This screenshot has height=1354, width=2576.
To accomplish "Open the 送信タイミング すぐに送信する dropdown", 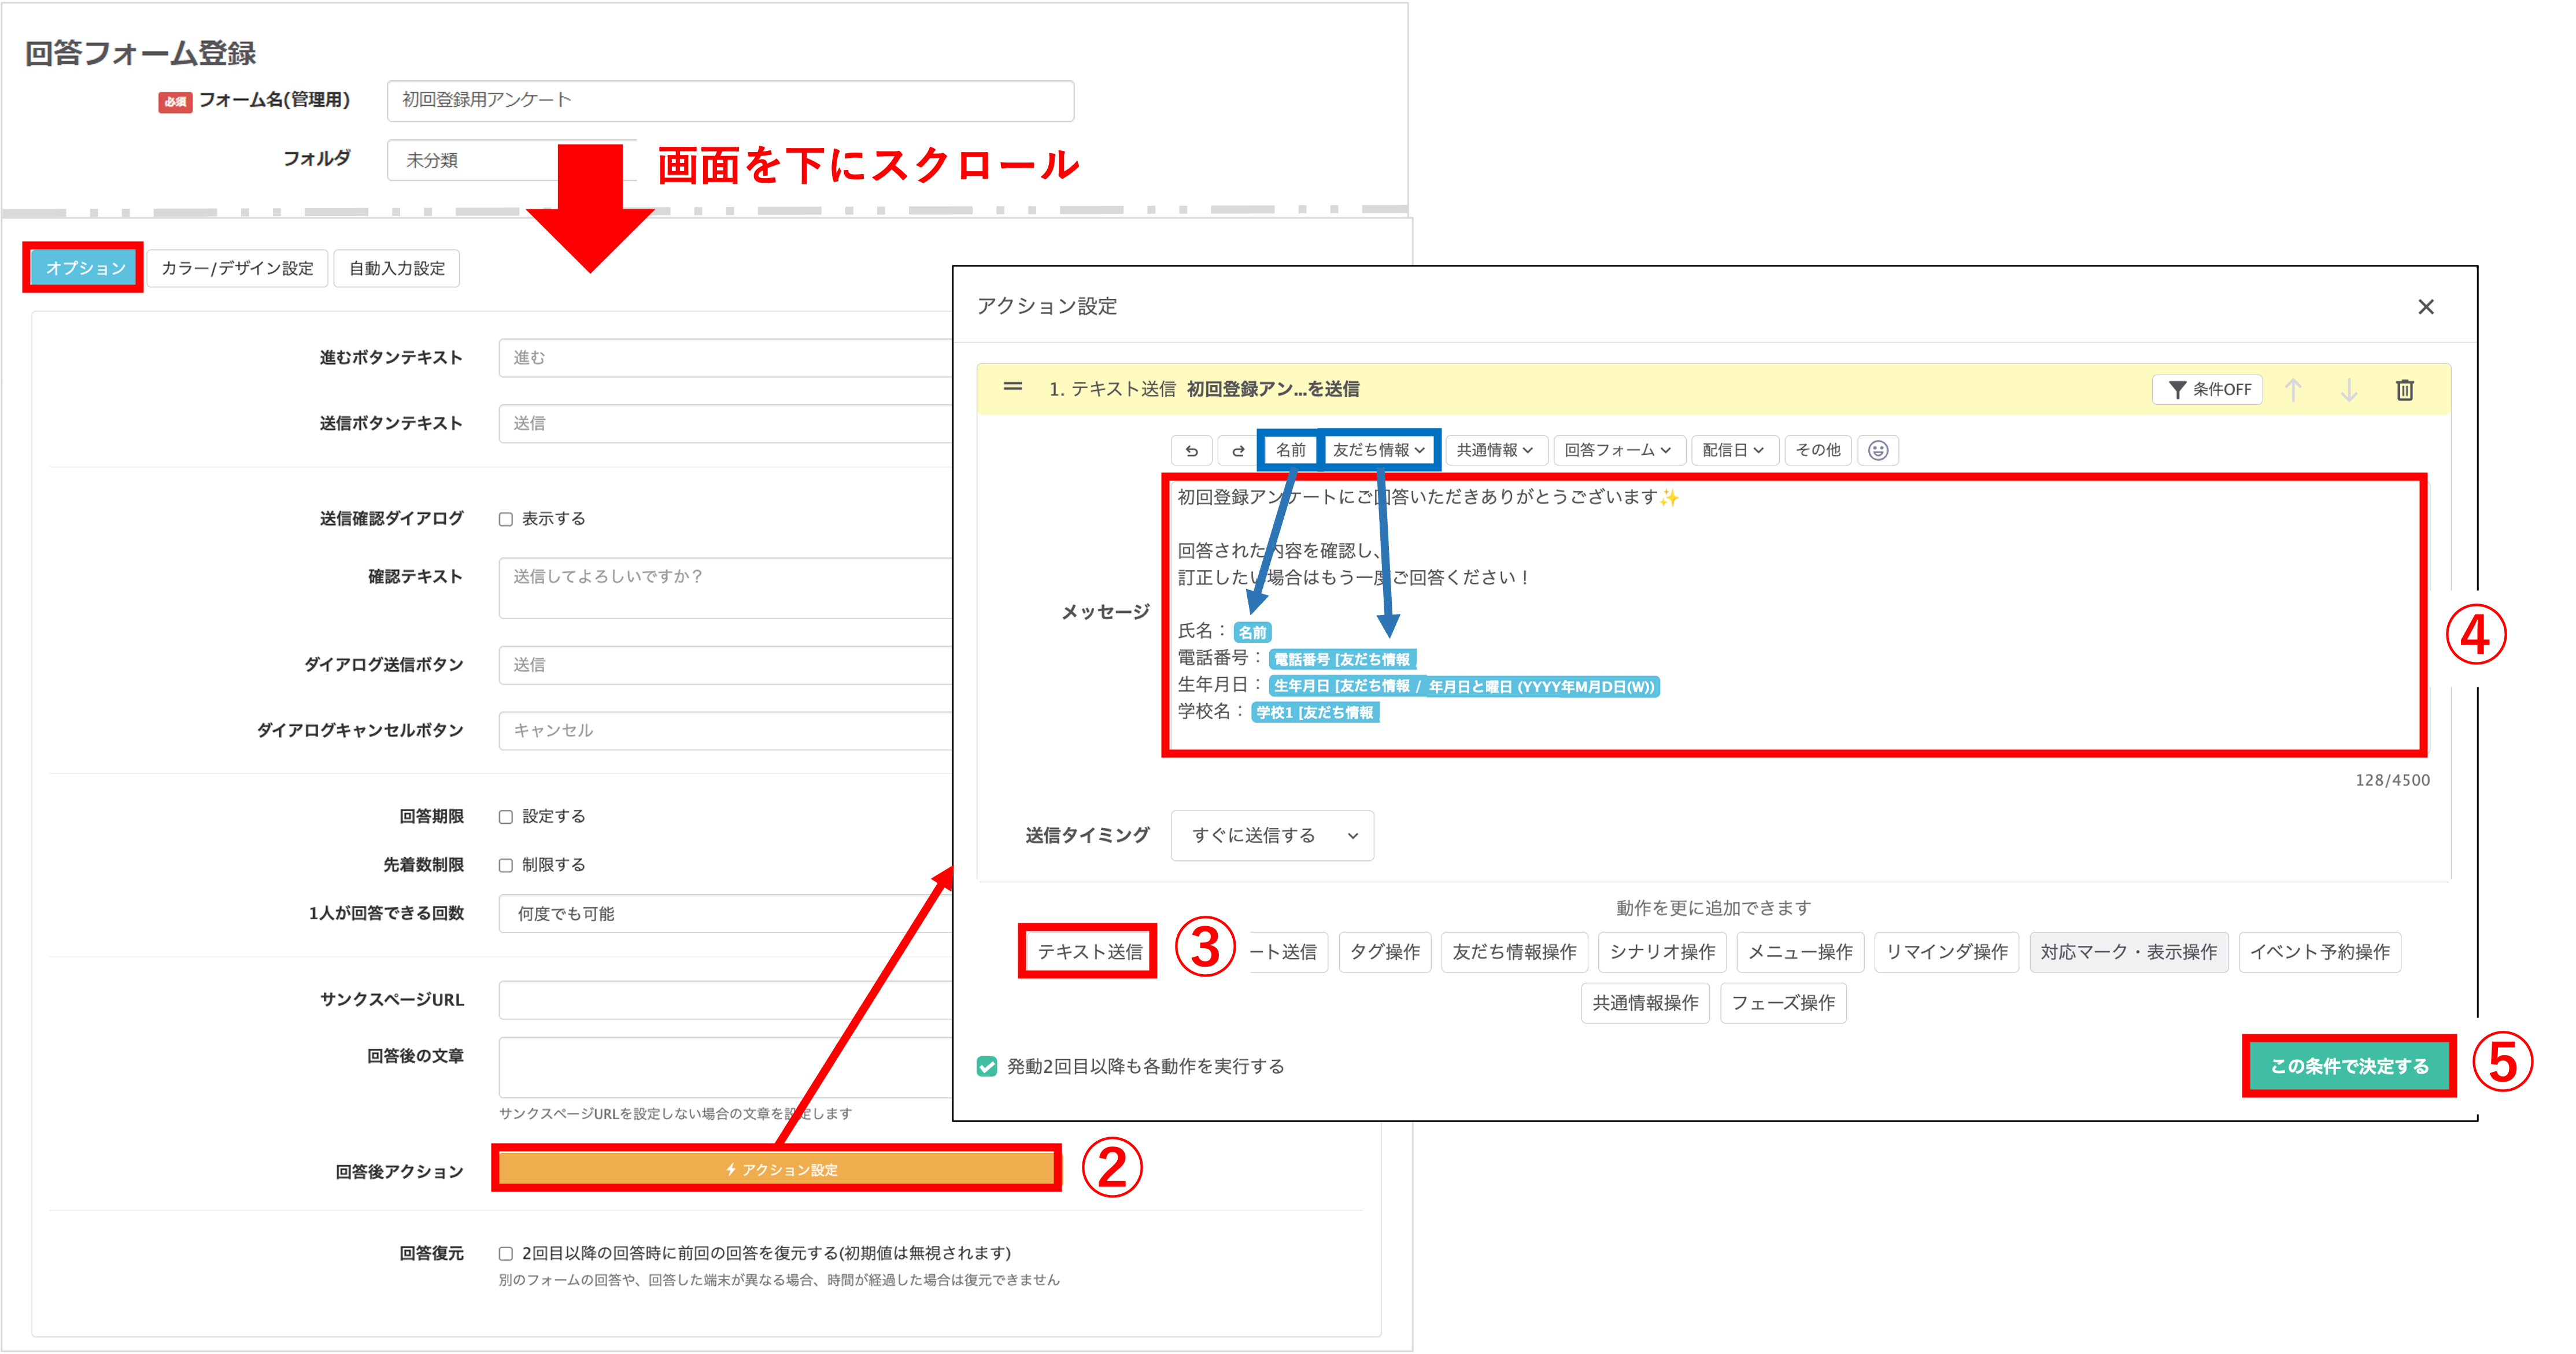I will [1272, 836].
